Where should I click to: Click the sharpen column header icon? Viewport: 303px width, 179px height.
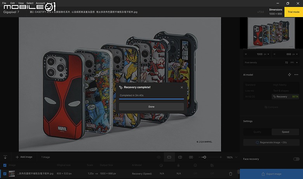point(178,165)
